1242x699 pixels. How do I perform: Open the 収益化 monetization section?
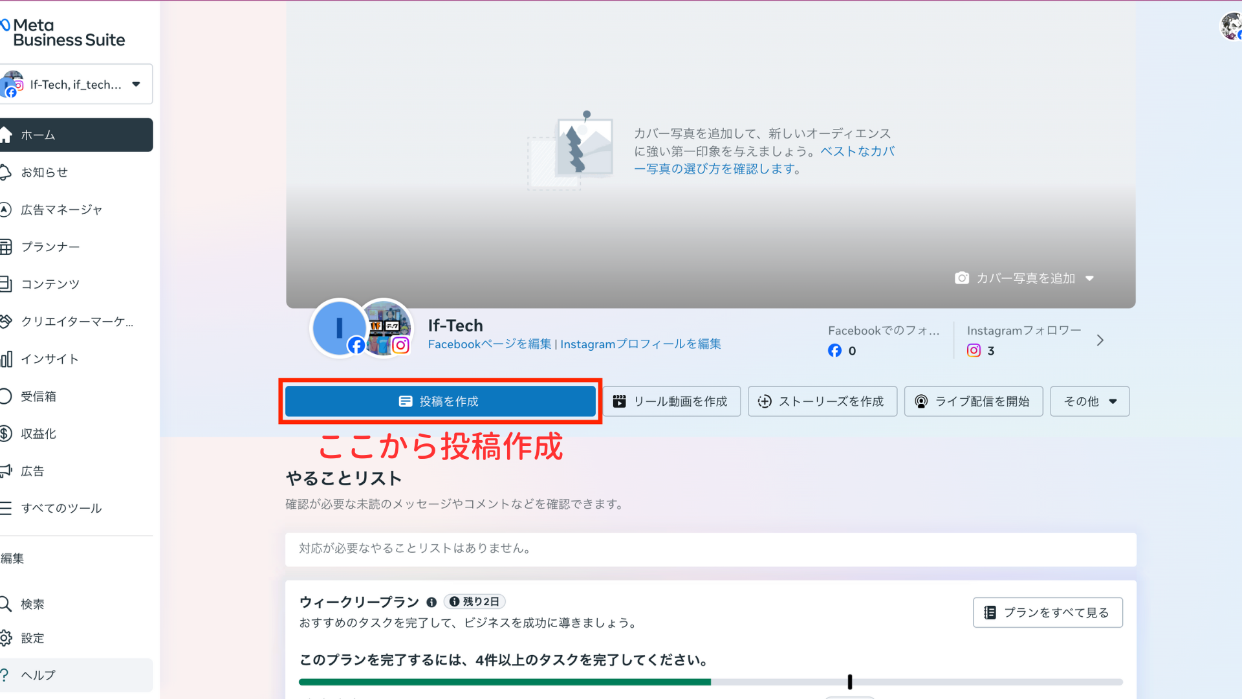tap(39, 433)
